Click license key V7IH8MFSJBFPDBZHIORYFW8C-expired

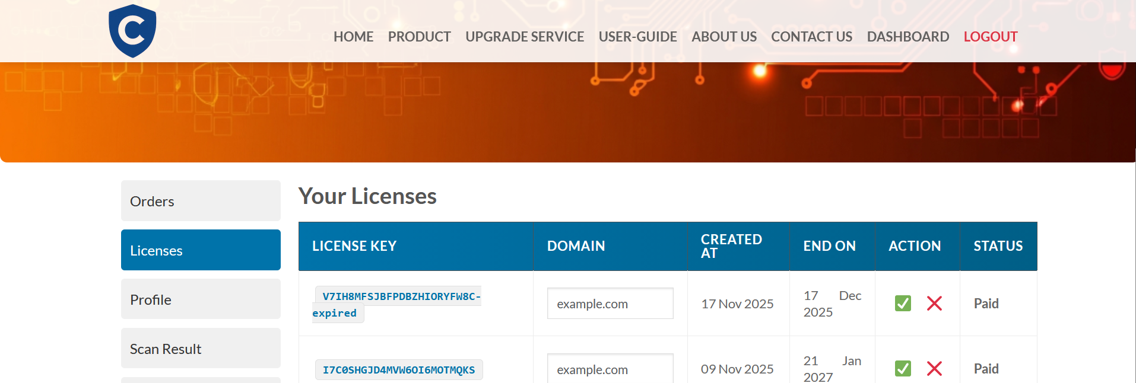(x=396, y=305)
